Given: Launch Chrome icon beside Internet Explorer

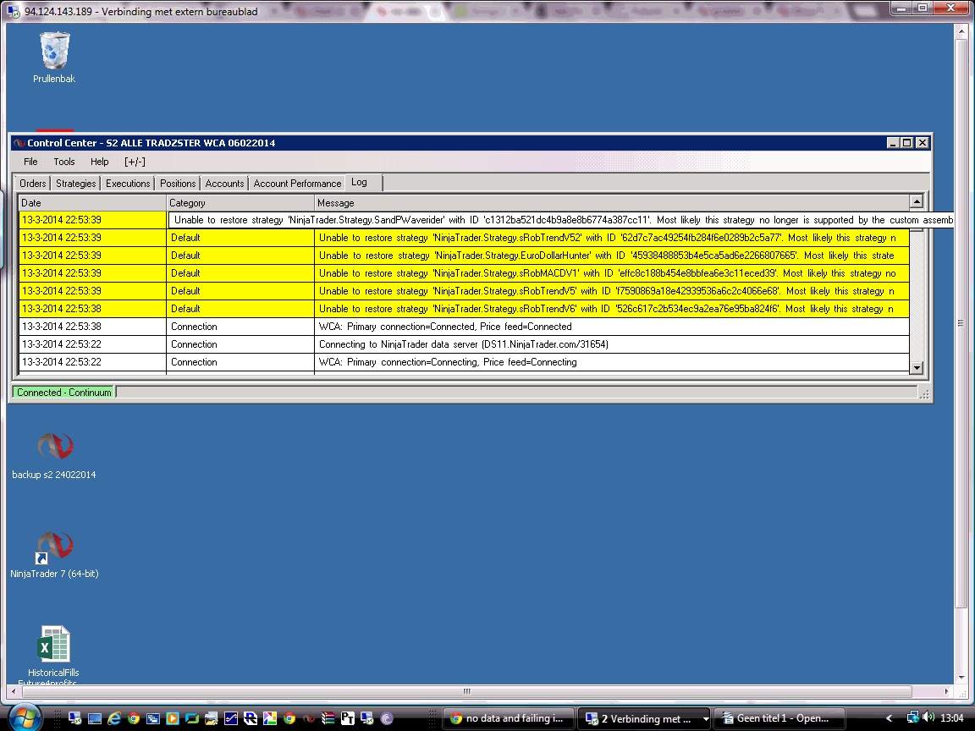Looking at the screenshot, I should tap(133, 718).
